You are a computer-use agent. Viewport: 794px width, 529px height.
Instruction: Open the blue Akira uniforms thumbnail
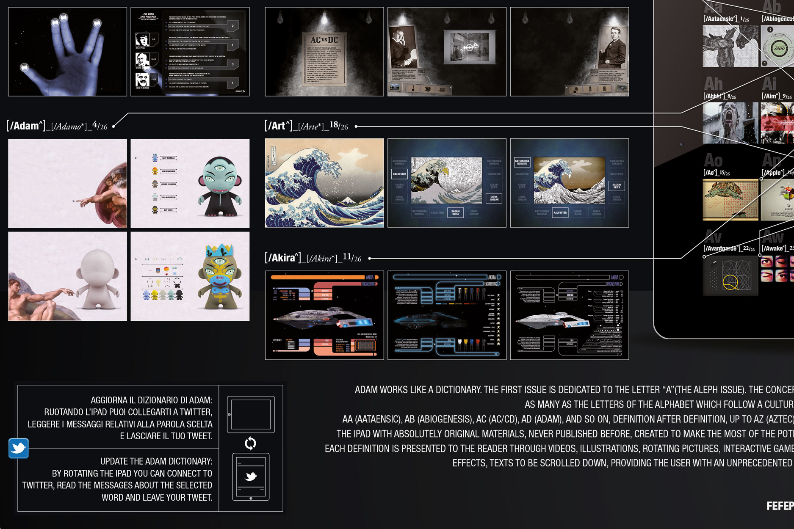click(447, 315)
